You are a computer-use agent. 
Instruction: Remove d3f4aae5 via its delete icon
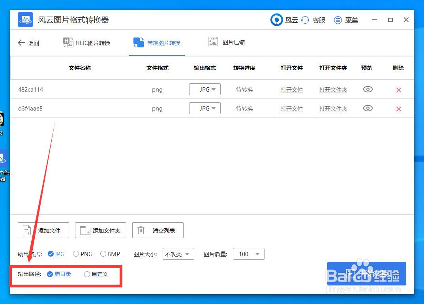[398, 108]
